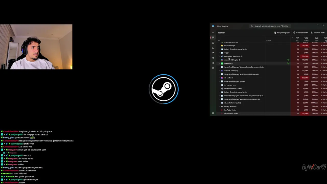Click the Yeni görevi çalıştır button
This screenshot has width=327, height=184.
[x=282, y=33]
